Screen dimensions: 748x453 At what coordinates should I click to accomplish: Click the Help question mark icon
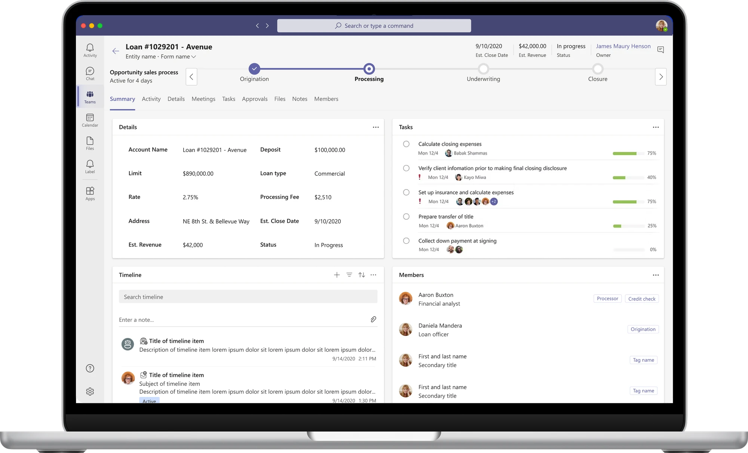click(90, 368)
